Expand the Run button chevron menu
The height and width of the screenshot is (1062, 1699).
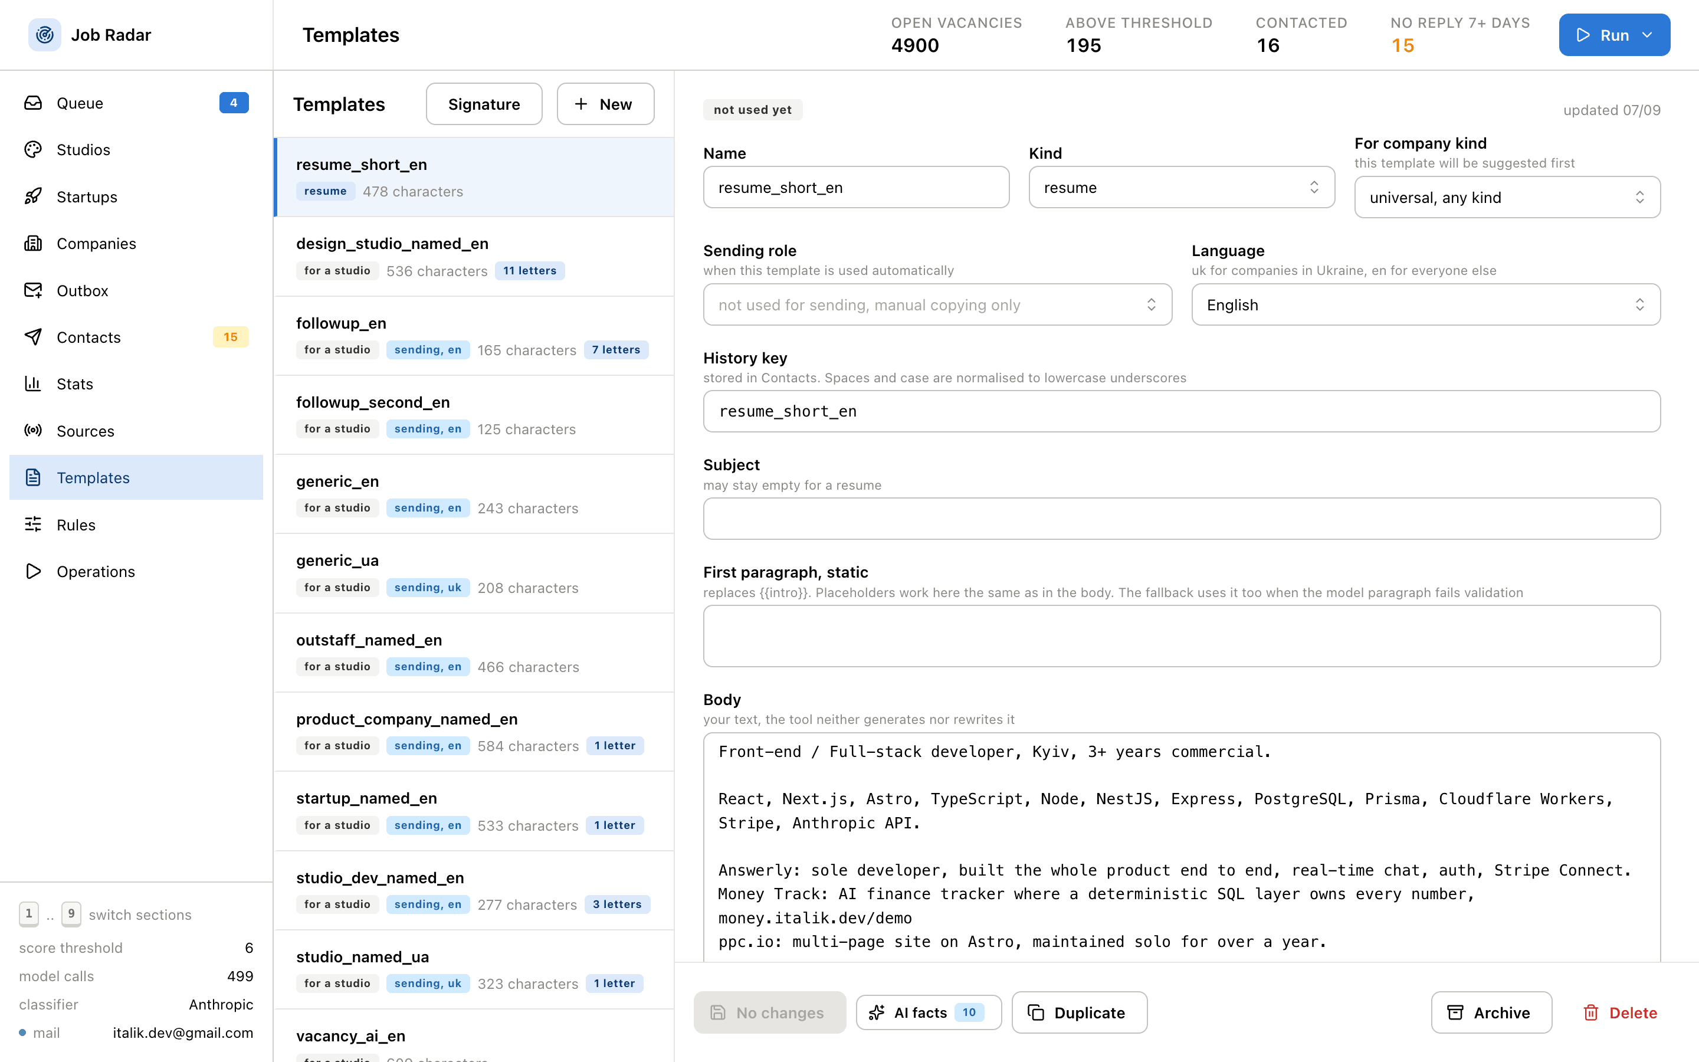1647,34
